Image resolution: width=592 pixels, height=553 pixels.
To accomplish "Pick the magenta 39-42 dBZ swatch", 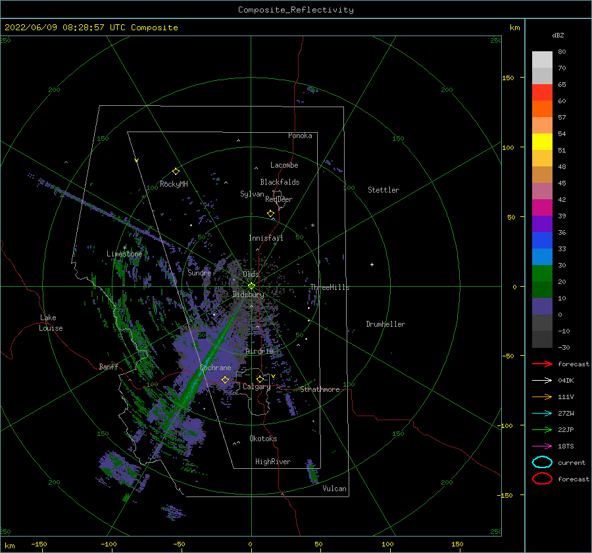I will [542, 208].
